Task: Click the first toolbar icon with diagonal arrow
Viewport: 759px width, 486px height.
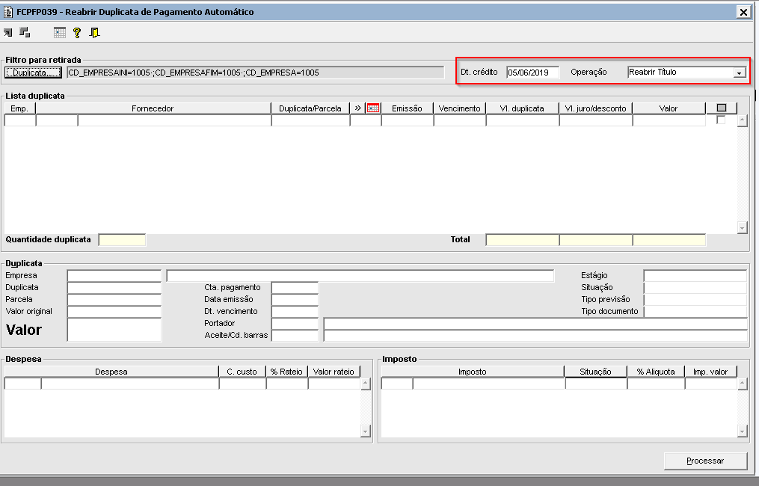Action: [x=8, y=32]
